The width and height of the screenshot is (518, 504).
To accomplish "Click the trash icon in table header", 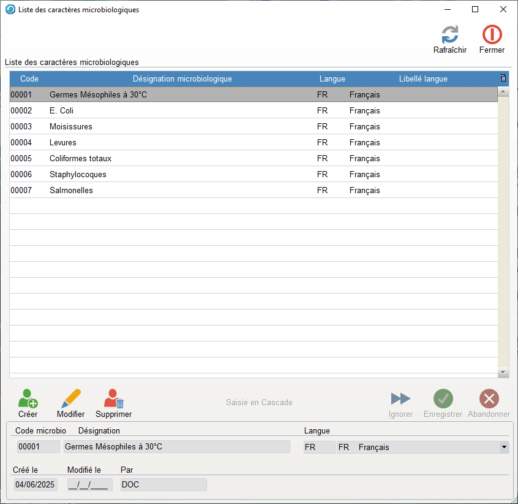I will [x=503, y=78].
